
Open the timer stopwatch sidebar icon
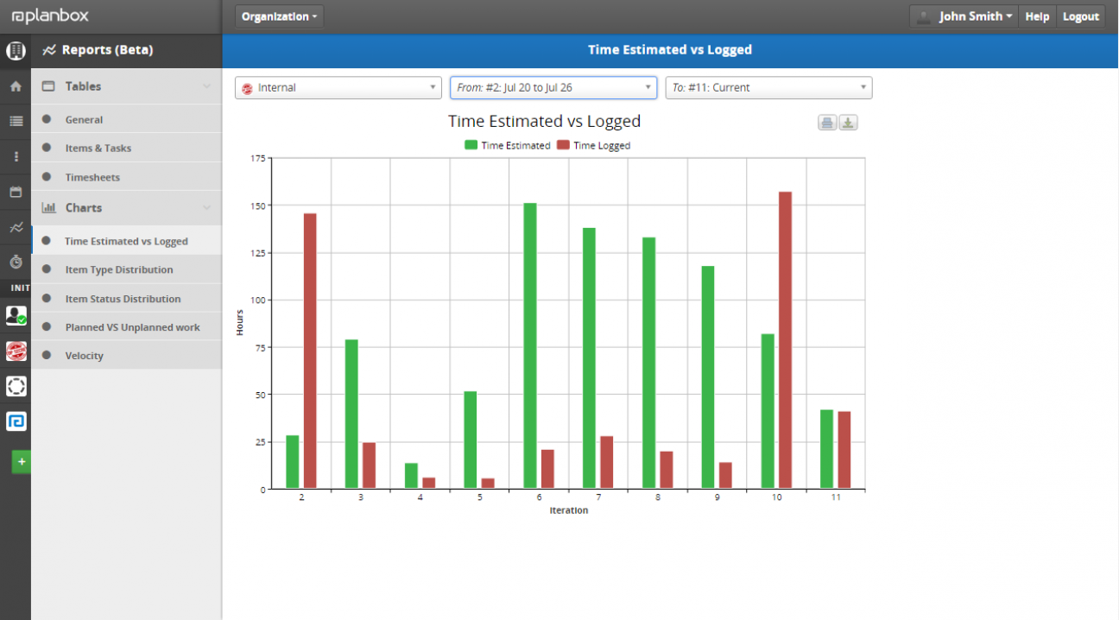tap(16, 262)
